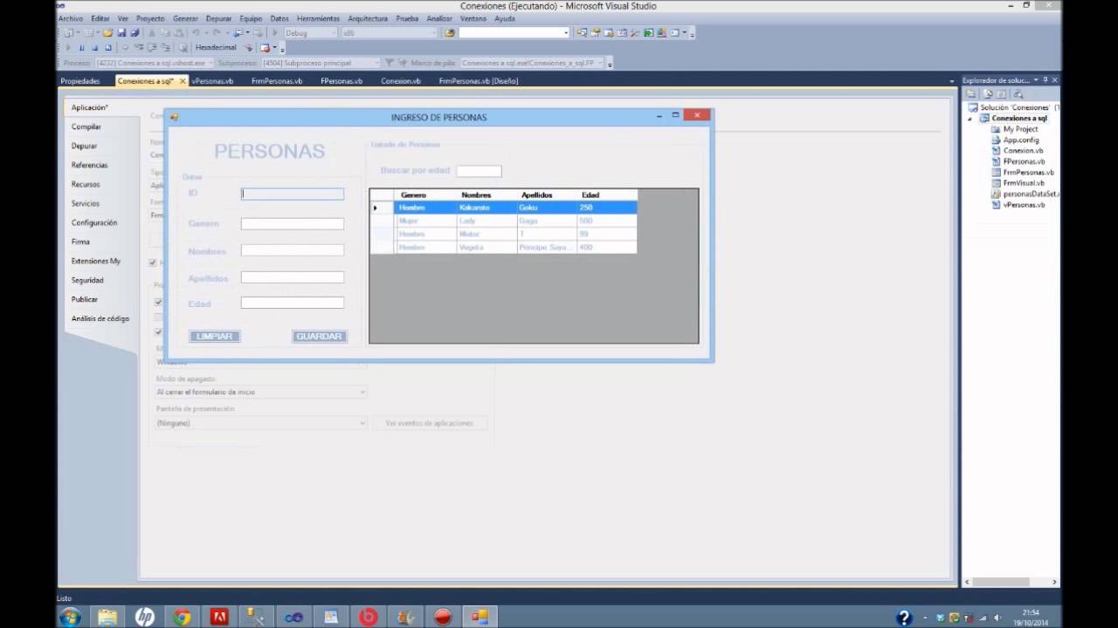Click the Restart debugging icon
1118x628 pixels.
(x=108, y=47)
